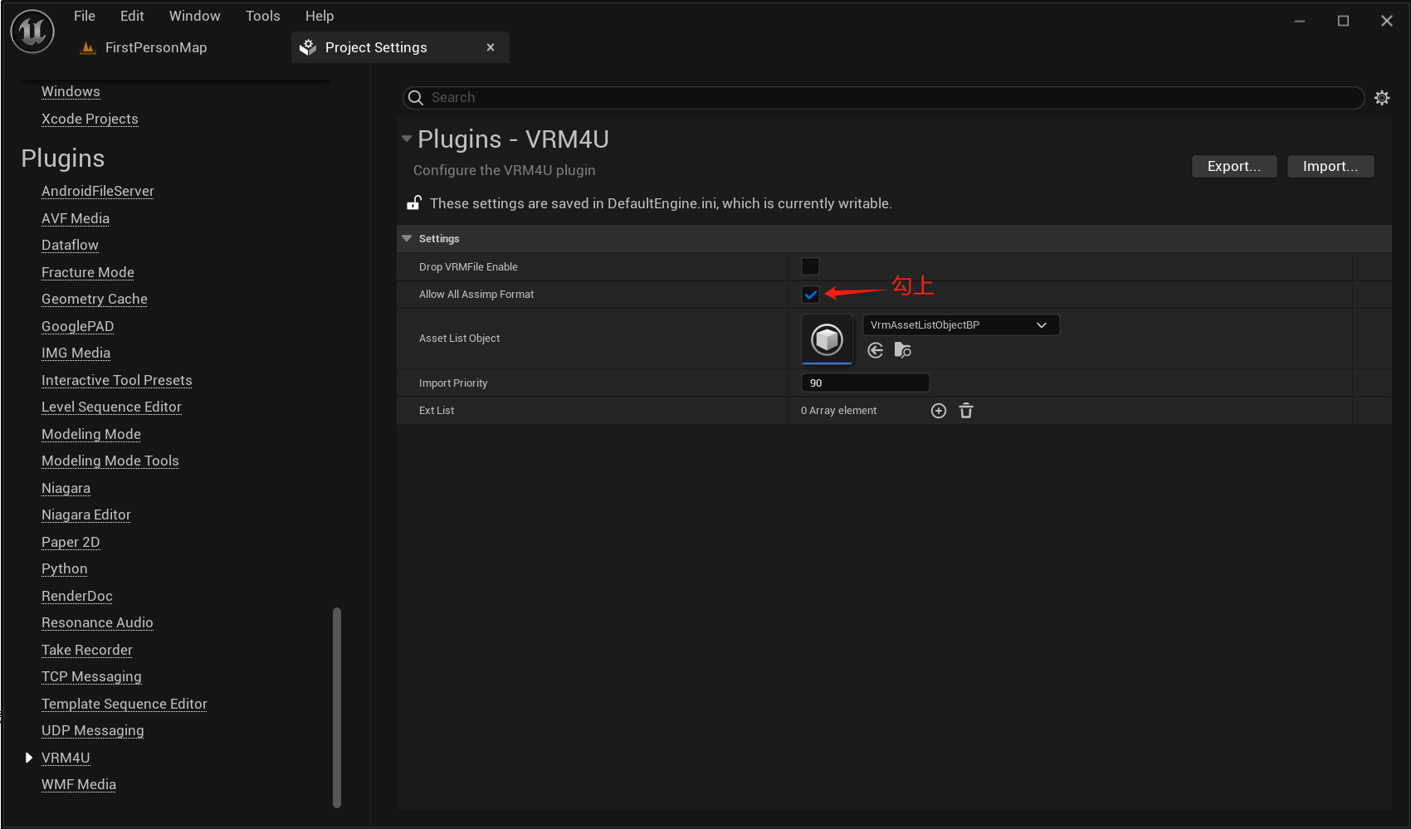This screenshot has width=1411, height=829.
Task: Open GooglePAD plugin settings
Action: coord(78,326)
